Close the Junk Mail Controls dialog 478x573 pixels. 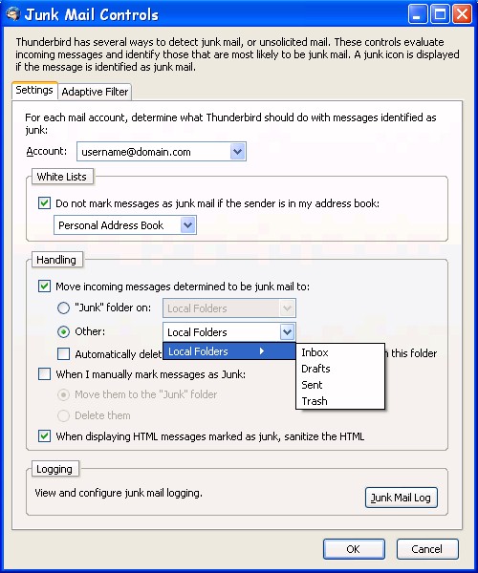coord(463,14)
